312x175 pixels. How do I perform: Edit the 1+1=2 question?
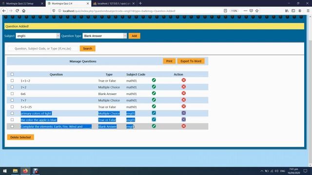click(154, 80)
